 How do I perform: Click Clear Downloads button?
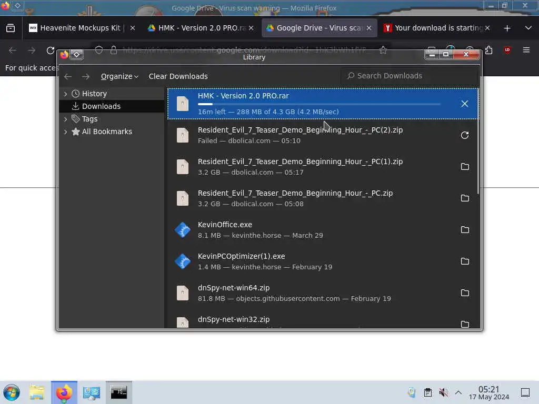coord(178,76)
